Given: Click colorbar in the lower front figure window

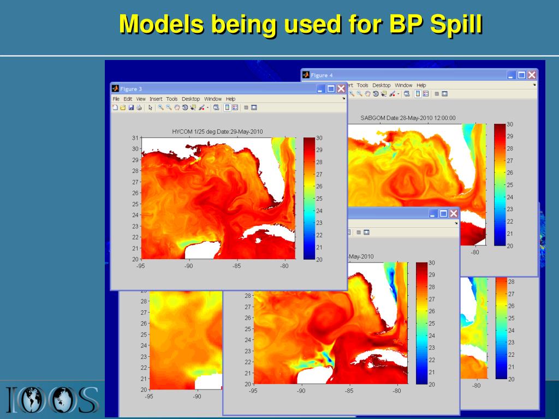Looking at the screenshot, I should 422,324.
